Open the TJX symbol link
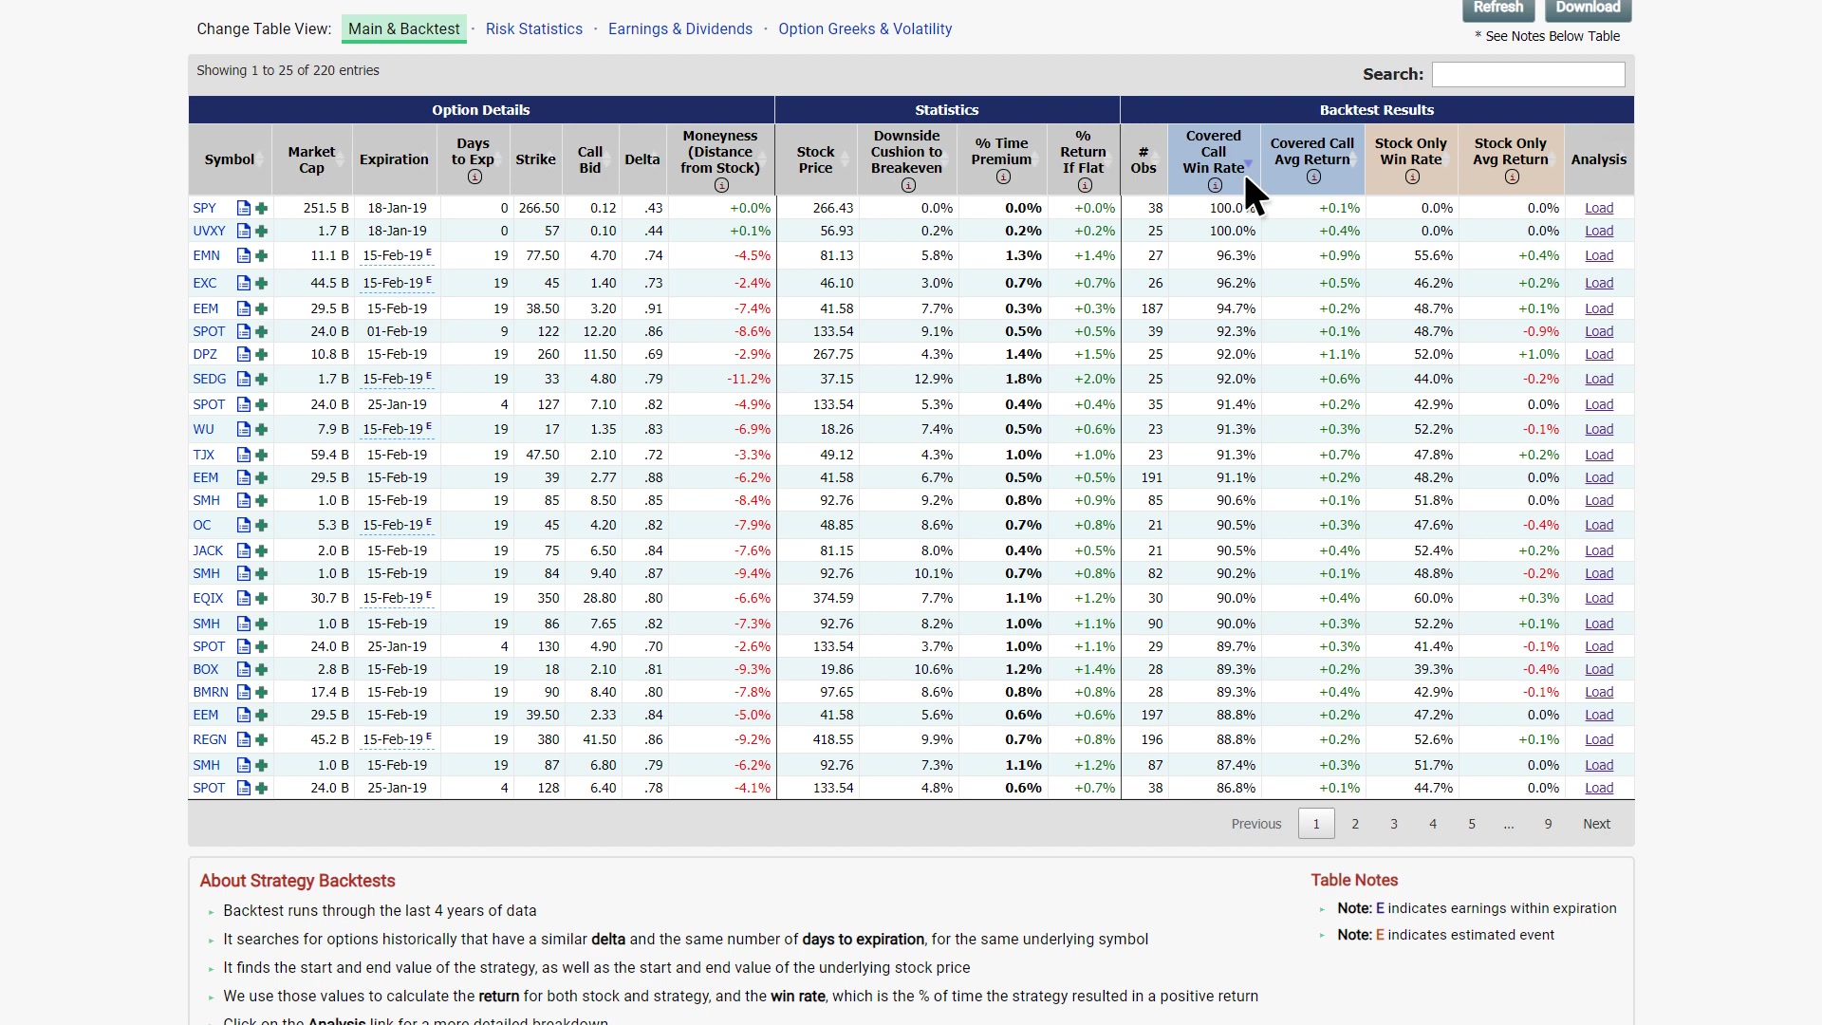The height and width of the screenshot is (1025, 1822). pos(204,455)
